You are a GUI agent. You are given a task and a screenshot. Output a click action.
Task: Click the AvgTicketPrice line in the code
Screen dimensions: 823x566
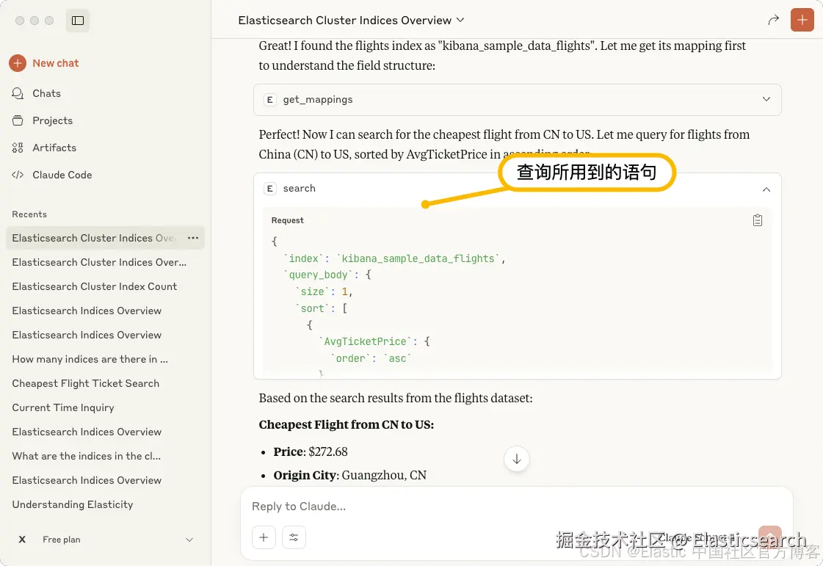pyautogui.click(x=374, y=341)
